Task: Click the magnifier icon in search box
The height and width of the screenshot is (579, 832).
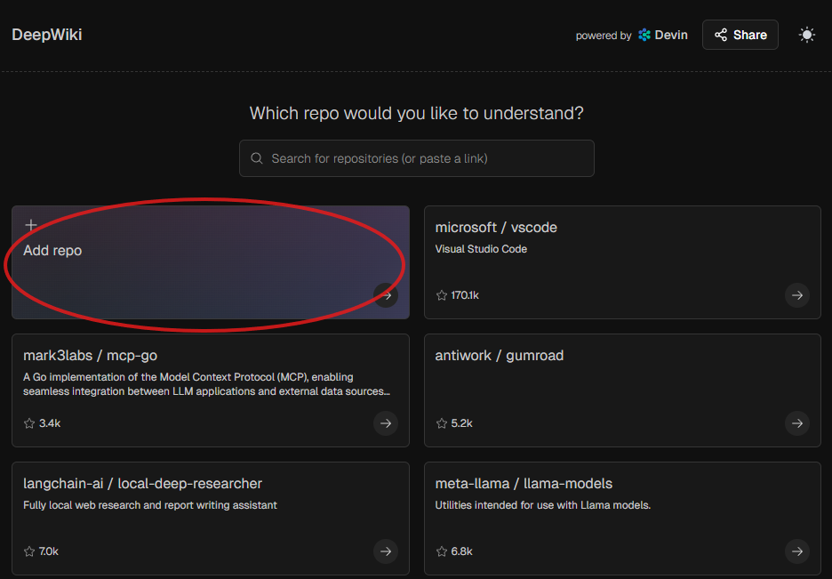Action: pyautogui.click(x=257, y=158)
